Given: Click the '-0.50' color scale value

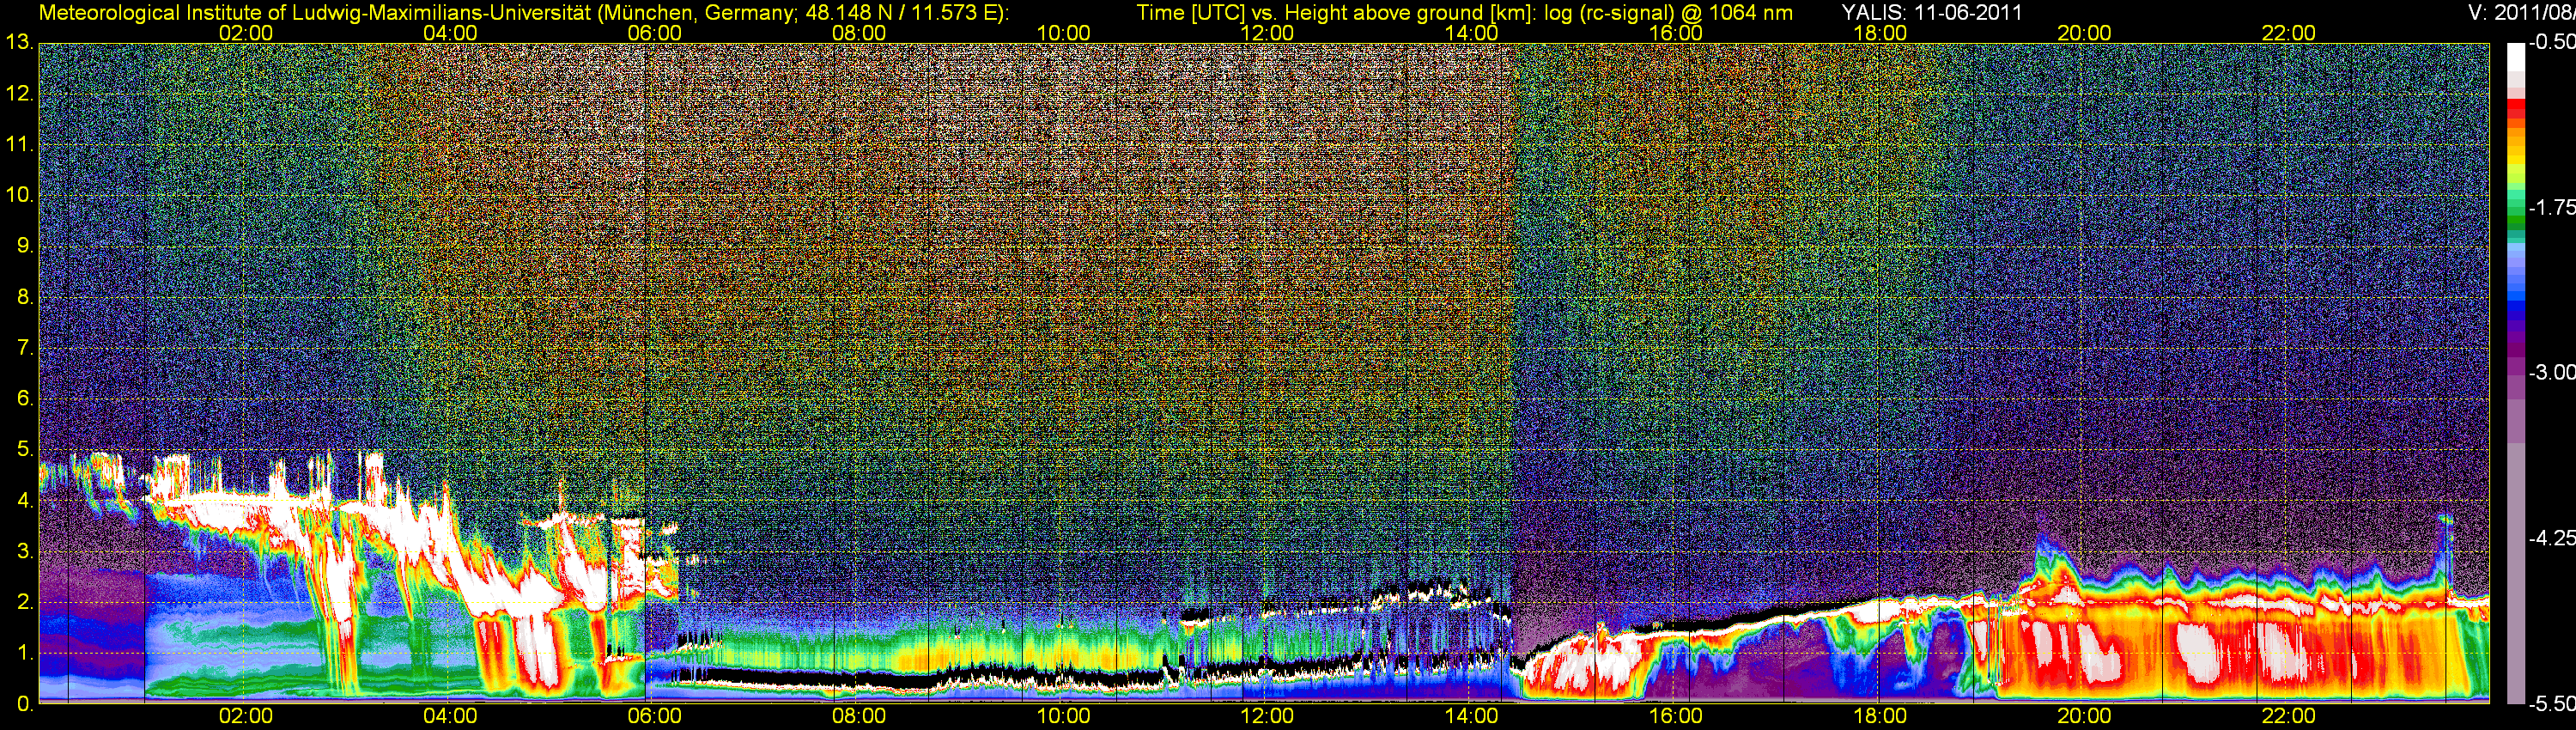Looking at the screenshot, I should click(2552, 42).
